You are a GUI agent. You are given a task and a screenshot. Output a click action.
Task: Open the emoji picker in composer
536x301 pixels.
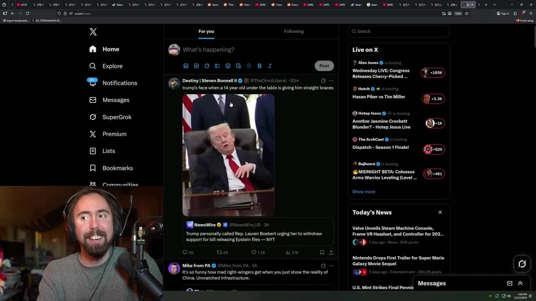pyautogui.click(x=228, y=66)
